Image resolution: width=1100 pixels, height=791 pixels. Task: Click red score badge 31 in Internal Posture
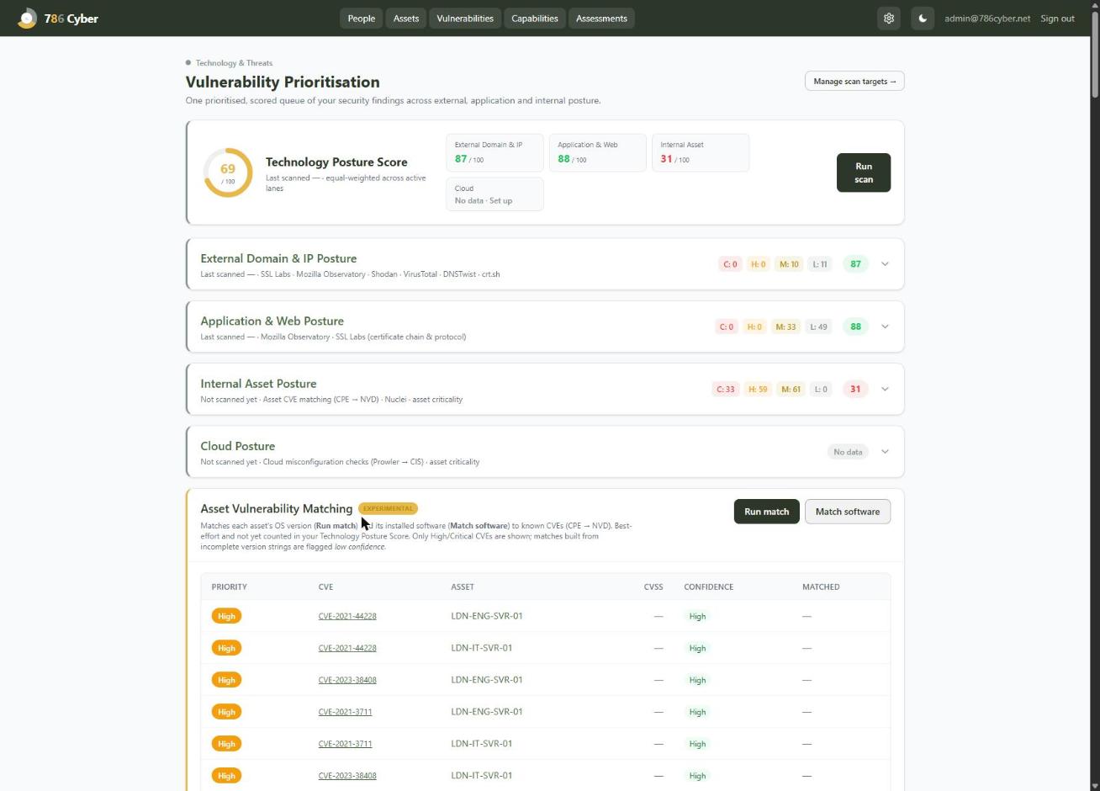tap(855, 389)
